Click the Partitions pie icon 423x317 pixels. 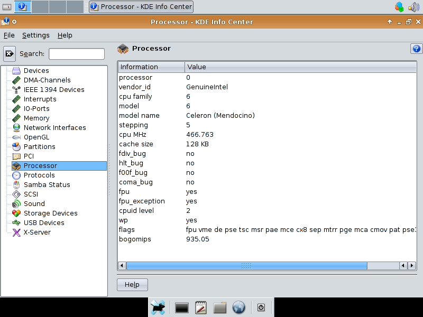click(16, 147)
